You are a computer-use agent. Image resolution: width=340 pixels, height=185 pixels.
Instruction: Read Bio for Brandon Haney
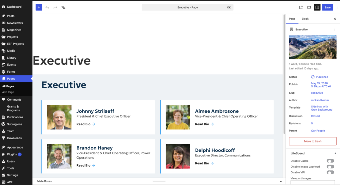tap(86, 165)
